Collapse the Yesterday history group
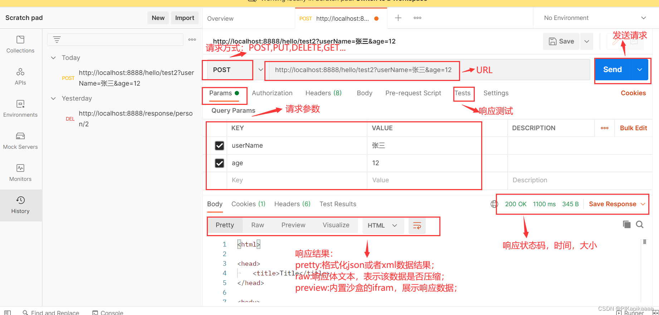Image resolution: width=659 pixels, height=315 pixels. tap(53, 98)
